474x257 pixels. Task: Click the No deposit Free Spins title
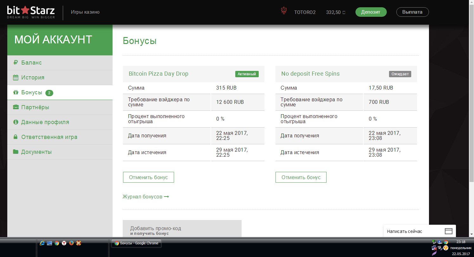310,74
